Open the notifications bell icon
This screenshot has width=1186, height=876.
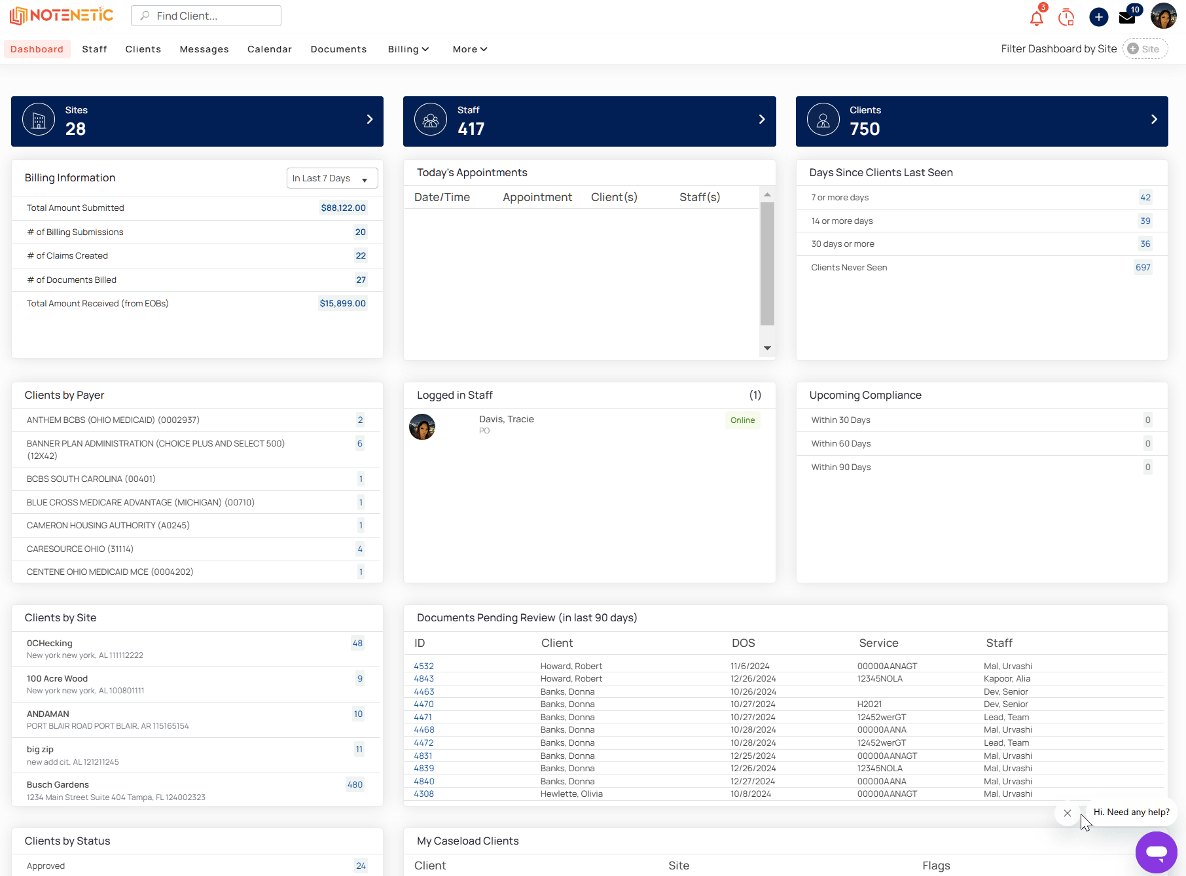point(1036,18)
